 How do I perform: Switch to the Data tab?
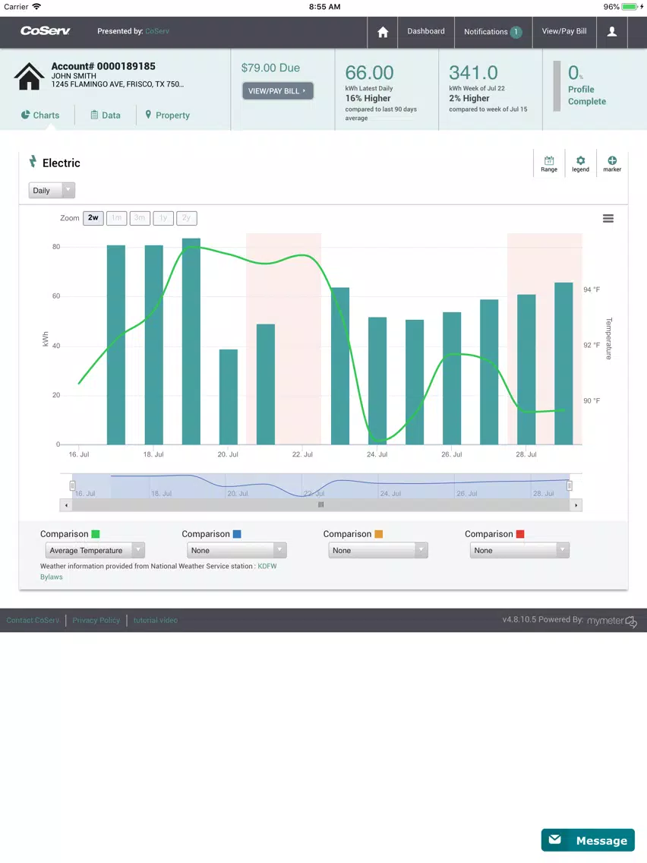click(x=105, y=115)
